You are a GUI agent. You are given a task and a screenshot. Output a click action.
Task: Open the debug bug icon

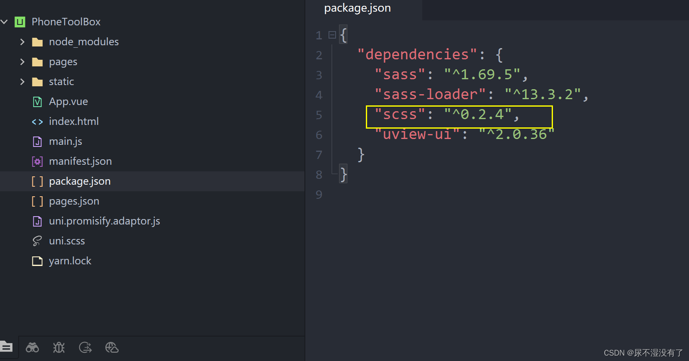[59, 347]
